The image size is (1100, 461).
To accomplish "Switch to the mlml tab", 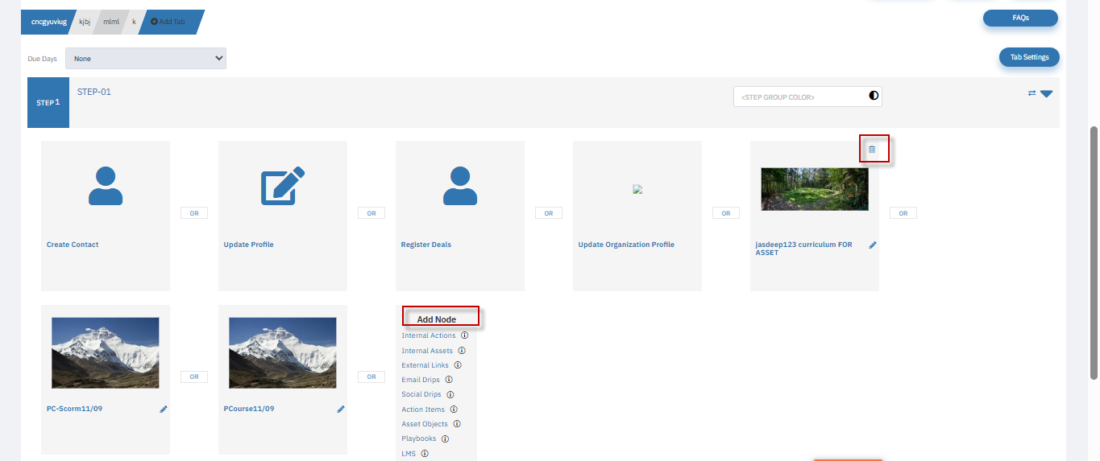I will 111,22.
